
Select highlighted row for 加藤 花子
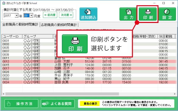[x=89, y=68]
